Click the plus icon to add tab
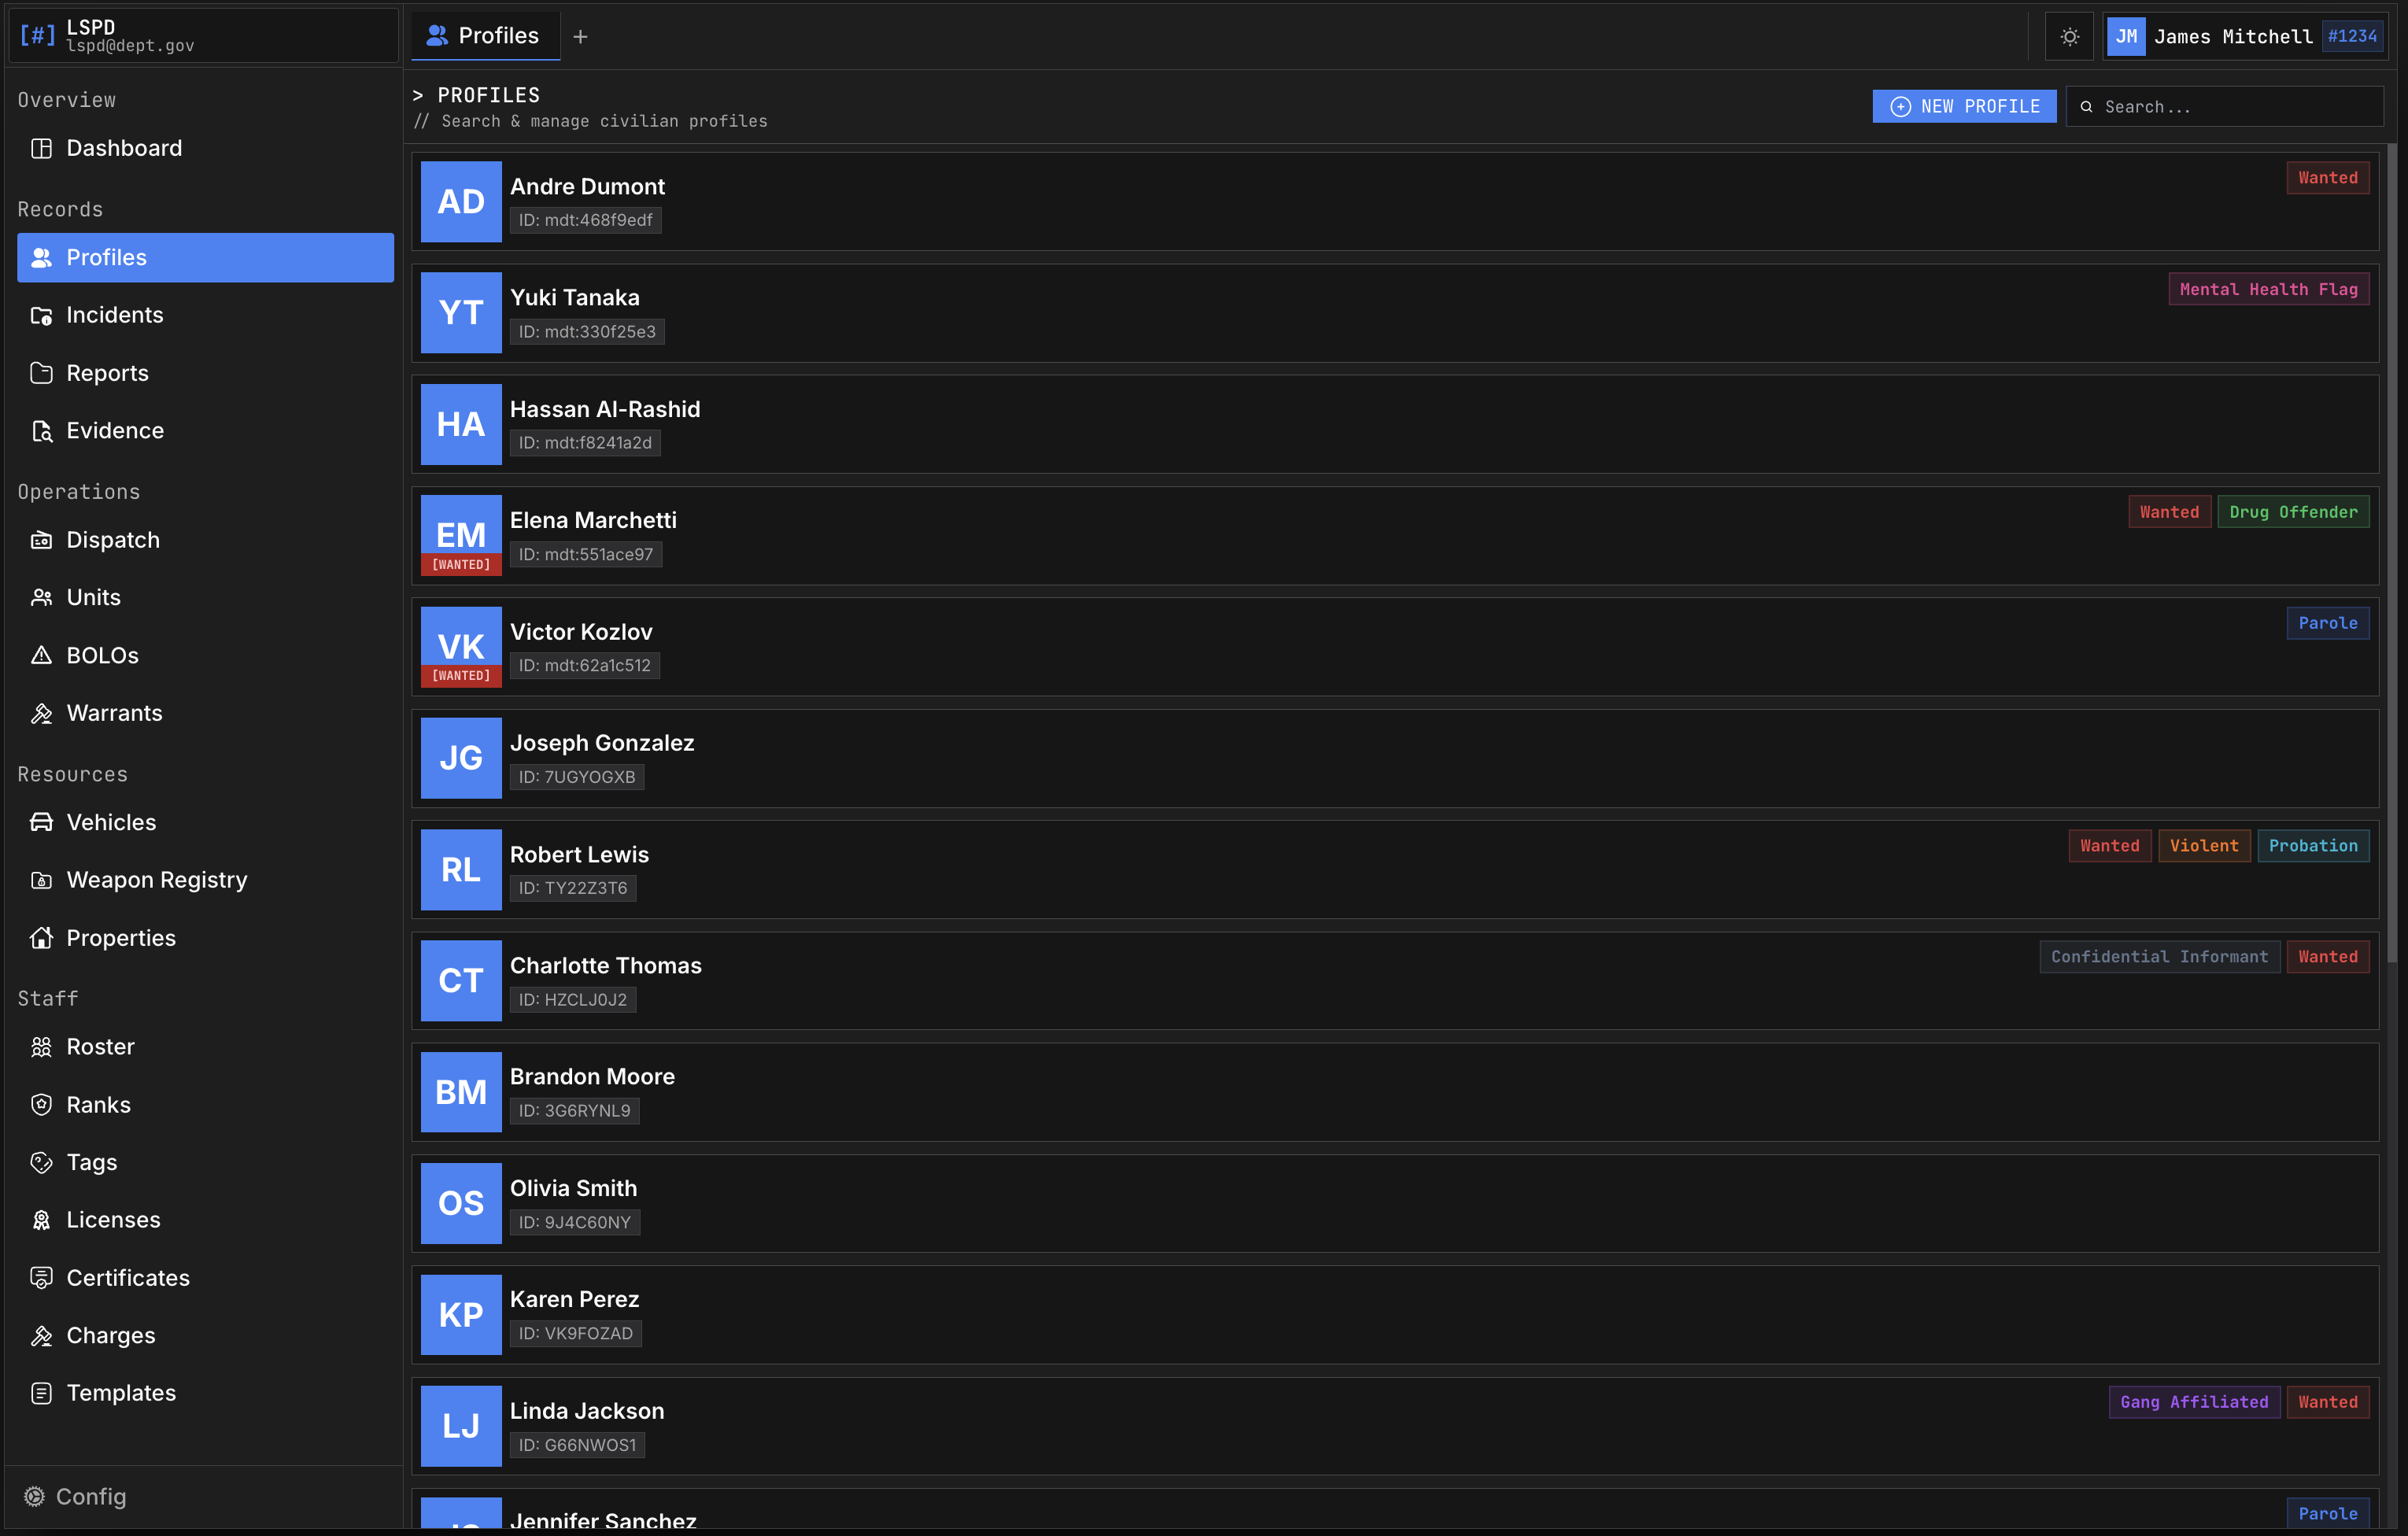This screenshot has width=2408, height=1536. 580,37
